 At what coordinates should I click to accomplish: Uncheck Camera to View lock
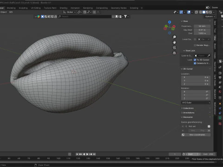click(195, 64)
